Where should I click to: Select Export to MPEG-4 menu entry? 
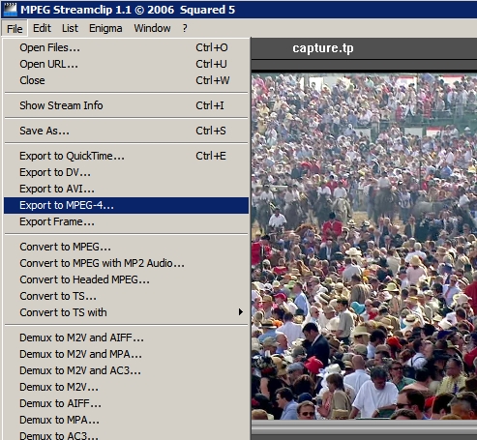pyautogui.click(x=126, y=205)
